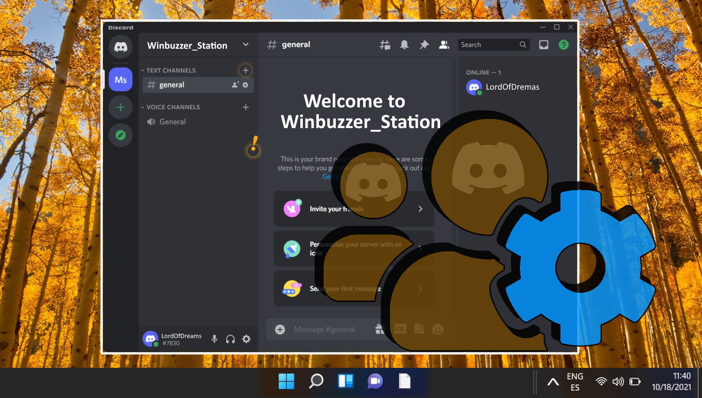Open the Chat app on taskbar

click(375, 381)
